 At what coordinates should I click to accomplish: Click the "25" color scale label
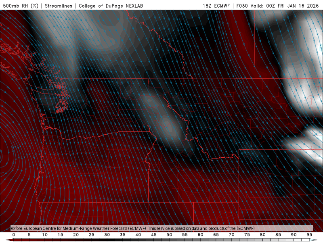tap(92, 235)
